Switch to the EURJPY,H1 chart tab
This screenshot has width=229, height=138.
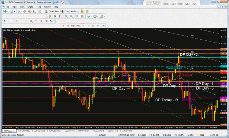[127, 131]
